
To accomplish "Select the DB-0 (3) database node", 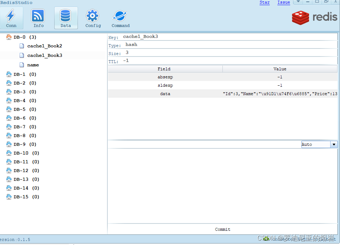I will tap(25, 37).
